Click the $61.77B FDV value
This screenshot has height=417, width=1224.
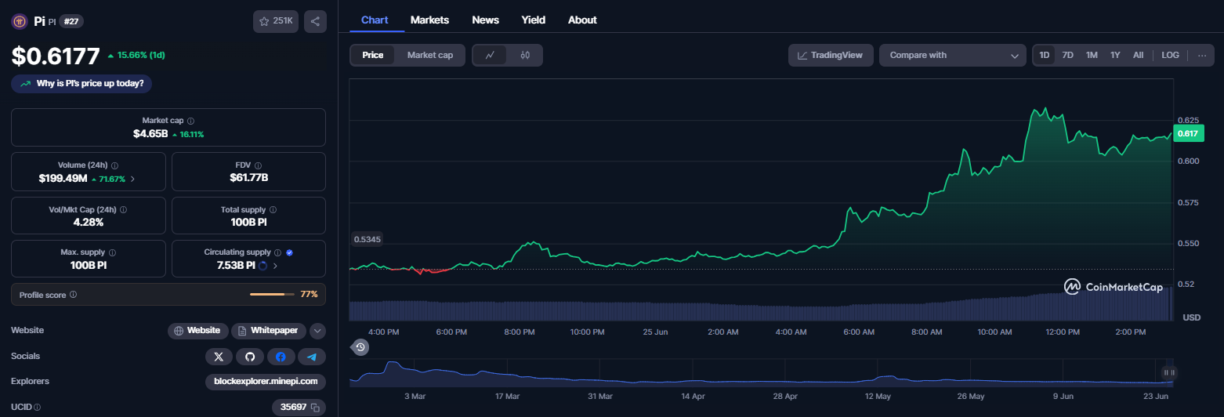point(248,178)
